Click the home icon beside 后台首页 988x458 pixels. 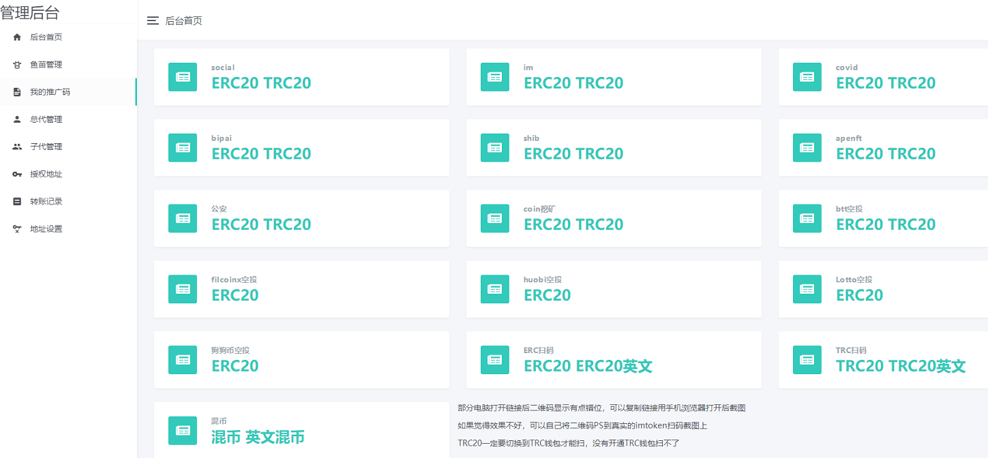[16, 37]
